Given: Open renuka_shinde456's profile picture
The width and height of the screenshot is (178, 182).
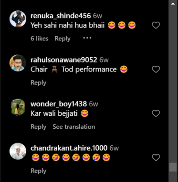Looking at the screenshot, I should 18,19.
